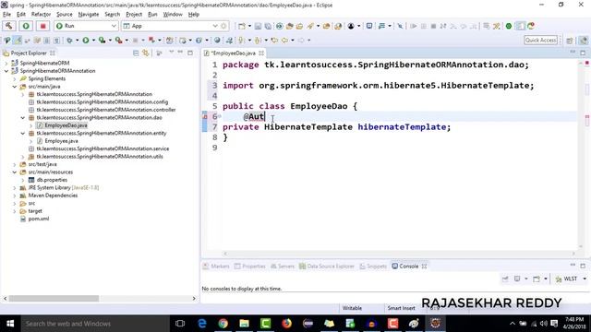Click the green circle icon in top toolbar
The height and width of the screenshot is (332, 591).
pos(509,26)
